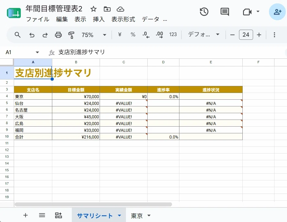Click the font size field showing 24
The width and height of the screenshot is (287, 222).
246,35
